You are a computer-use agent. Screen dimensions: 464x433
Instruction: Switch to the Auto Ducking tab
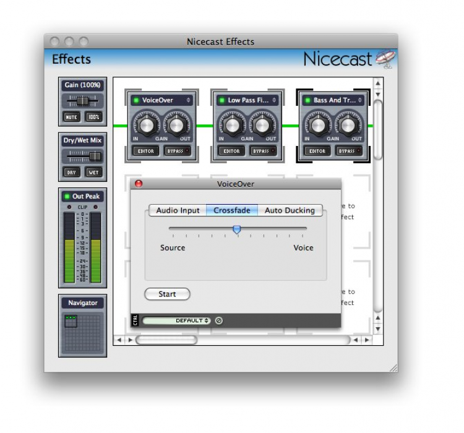[290, 210]
